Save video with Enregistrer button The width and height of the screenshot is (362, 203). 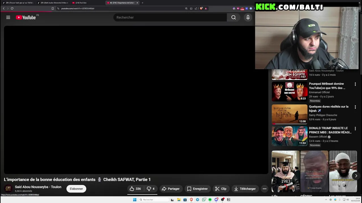click(x=197, y=189)
